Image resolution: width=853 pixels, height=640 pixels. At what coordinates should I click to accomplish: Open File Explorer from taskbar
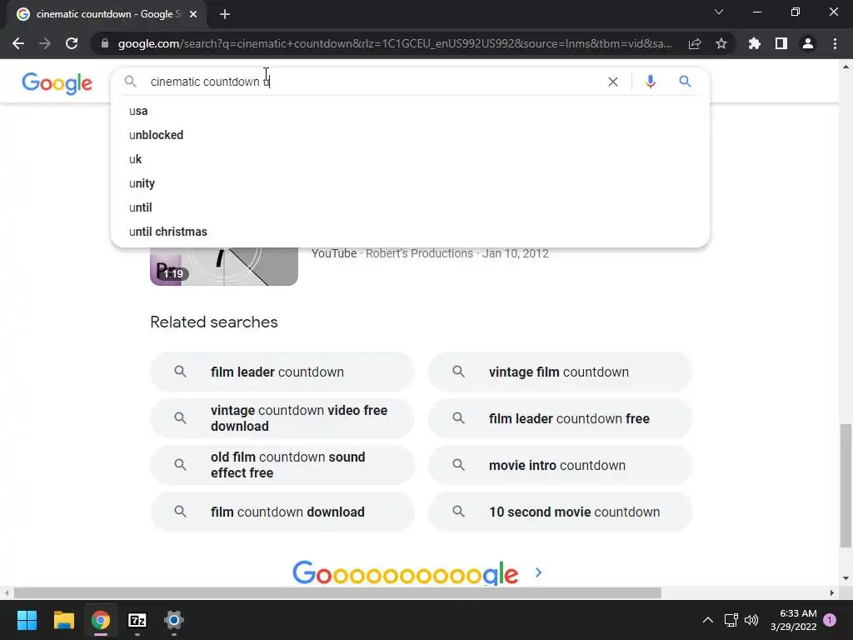(x=63, y=620)
